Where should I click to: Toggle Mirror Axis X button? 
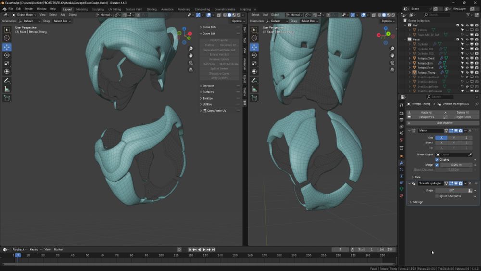point(442,138)
